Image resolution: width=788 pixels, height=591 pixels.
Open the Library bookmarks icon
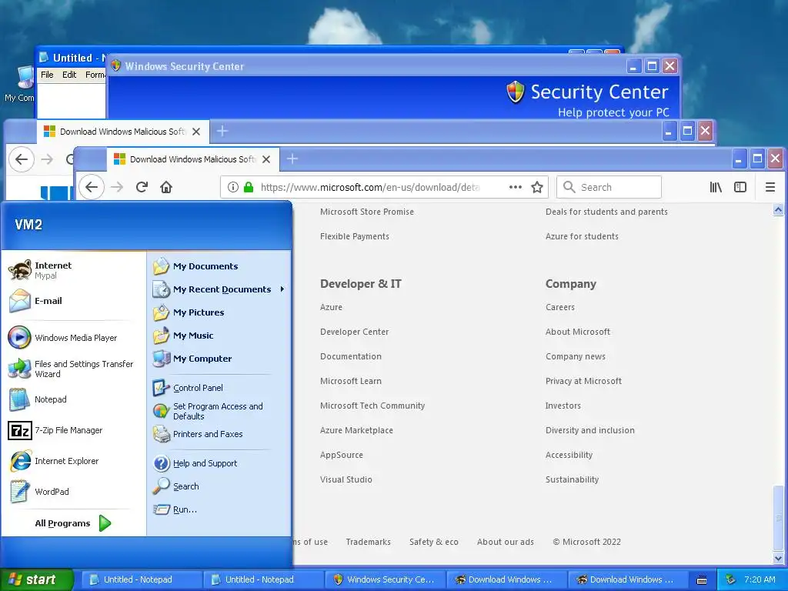click(x=716, y=188)
